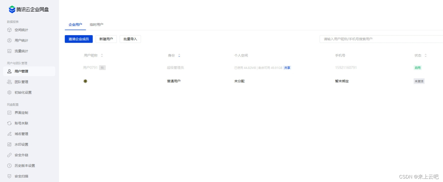Screen dimensions: 443x182
Task: Click the 邀请企业成员 button
Action: point(79,39)
